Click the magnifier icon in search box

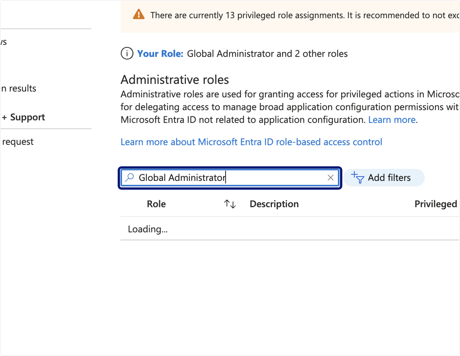(130, 177)
